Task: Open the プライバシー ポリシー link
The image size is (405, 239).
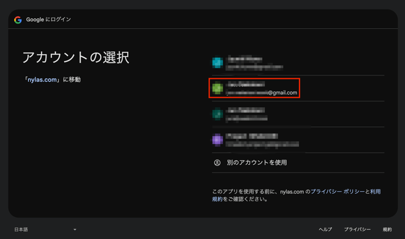Action: click(337, 191)
